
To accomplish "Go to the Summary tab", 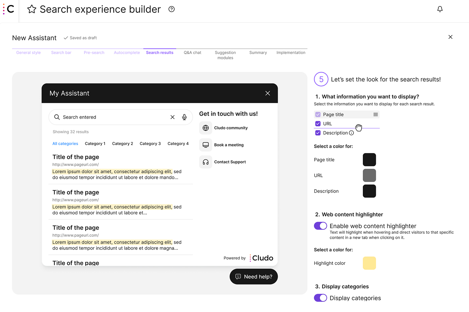I will point(258,53).
